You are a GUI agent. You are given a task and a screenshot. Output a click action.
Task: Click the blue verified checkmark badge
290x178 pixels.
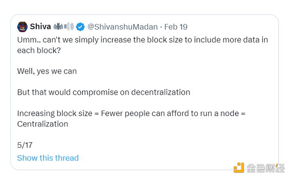pyautogui.click(x=80, y=27)
